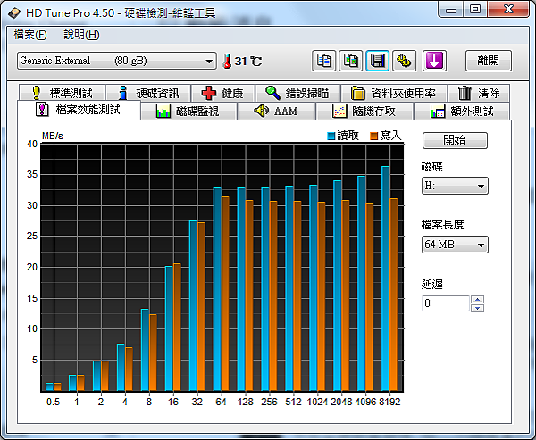Click the purple down-arrow minimize-to-tray icon

[x=434, y=61]
